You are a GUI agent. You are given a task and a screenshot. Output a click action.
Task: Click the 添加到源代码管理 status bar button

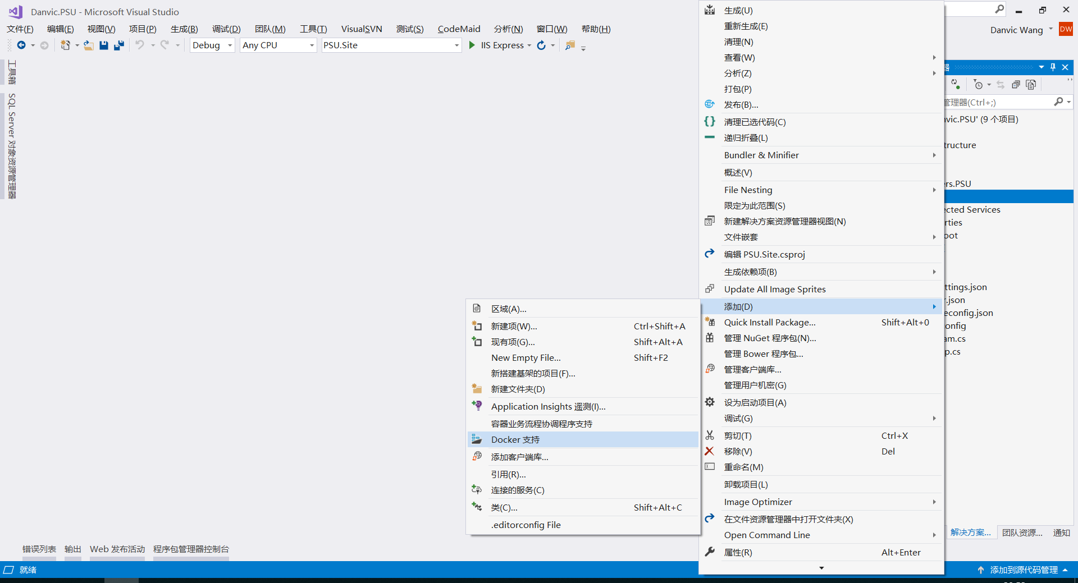(x=1024, y=570)
